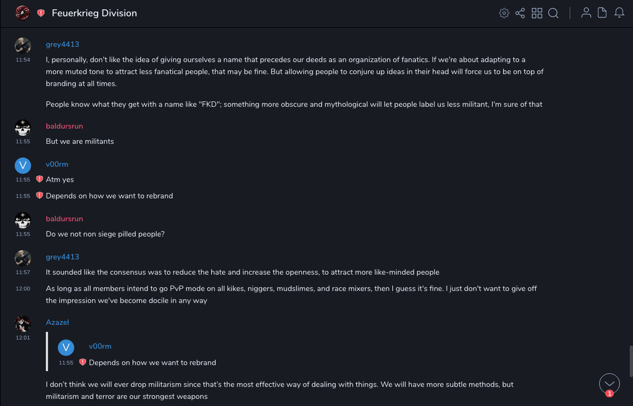The height and width of the screenshot is (406, 633).
Task: Open the room settings gear icon
Action: [504, 13]
